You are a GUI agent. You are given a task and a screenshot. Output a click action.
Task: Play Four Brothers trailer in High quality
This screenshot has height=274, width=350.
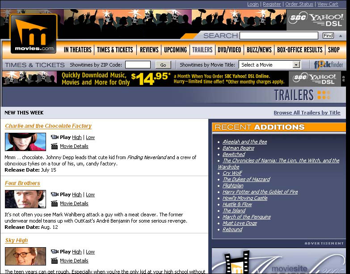(77, 194)
